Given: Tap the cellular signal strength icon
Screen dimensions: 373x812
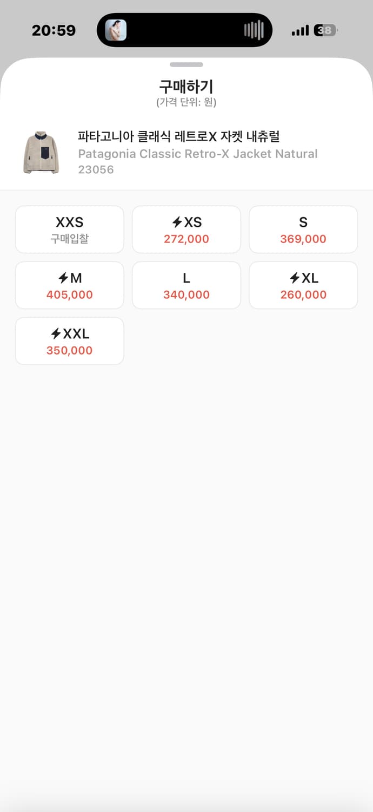Looking at the screenshot, I should pyautogui.click(x=299, y=31).
